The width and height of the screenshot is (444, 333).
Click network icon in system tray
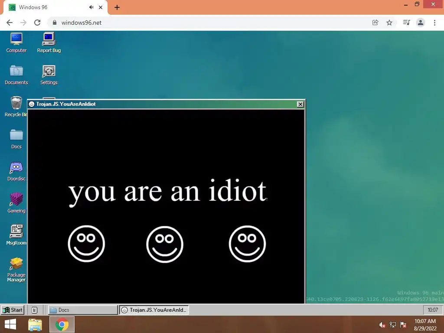(x=393, y=325)
